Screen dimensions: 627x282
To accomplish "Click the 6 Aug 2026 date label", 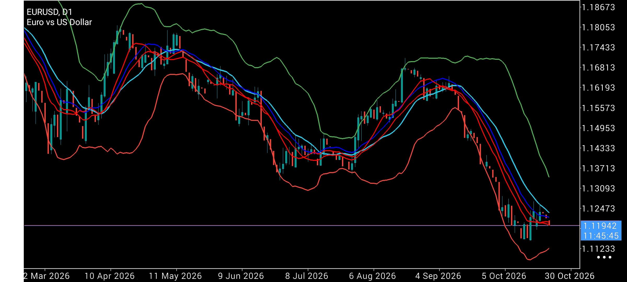I will coord(373,276).
